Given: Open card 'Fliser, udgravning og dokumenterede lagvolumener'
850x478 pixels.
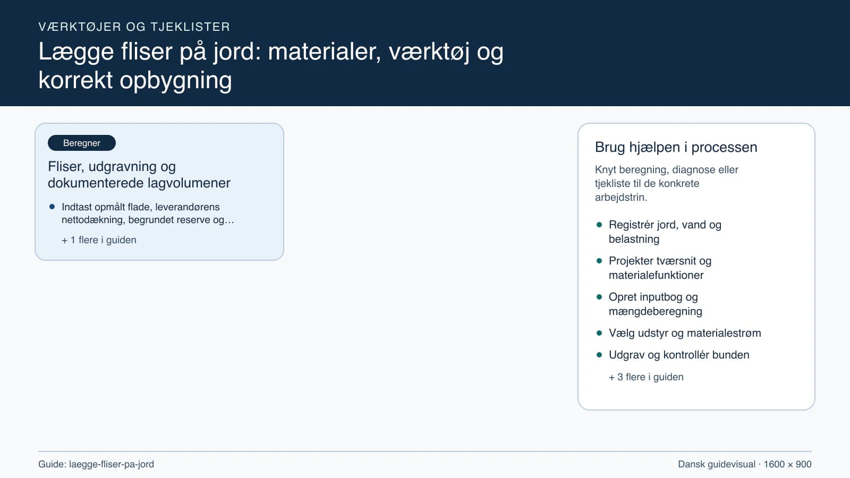Looking at the screenshot, I should [159, 192].
